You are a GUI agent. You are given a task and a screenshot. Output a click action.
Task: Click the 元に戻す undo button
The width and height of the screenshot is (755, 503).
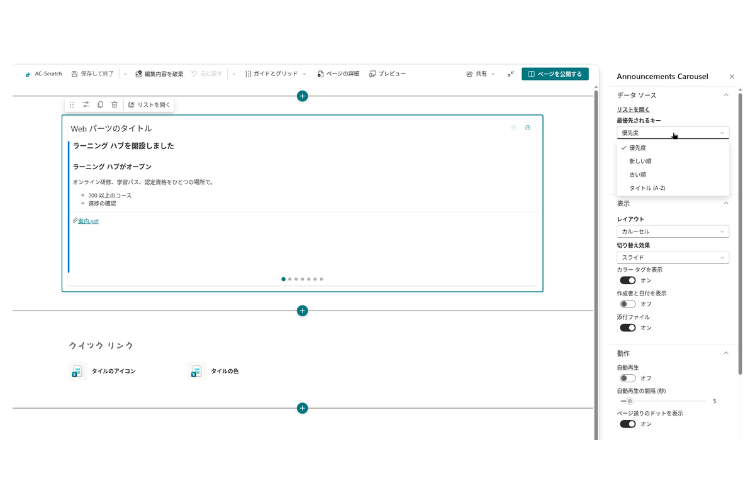point(207,74)
